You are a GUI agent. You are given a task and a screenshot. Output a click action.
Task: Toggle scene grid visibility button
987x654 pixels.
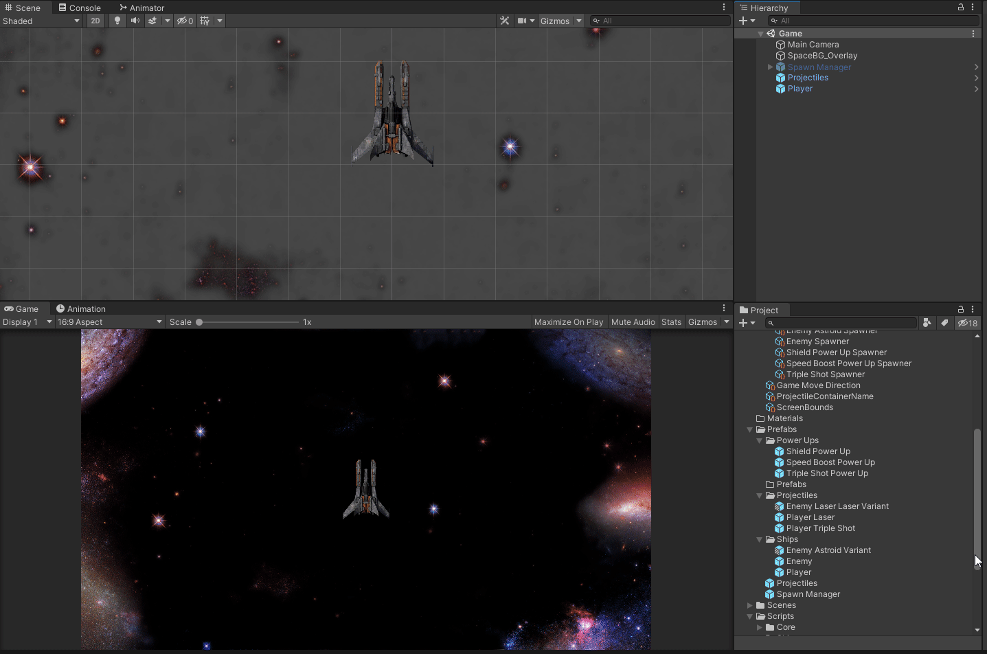(205, 21)
